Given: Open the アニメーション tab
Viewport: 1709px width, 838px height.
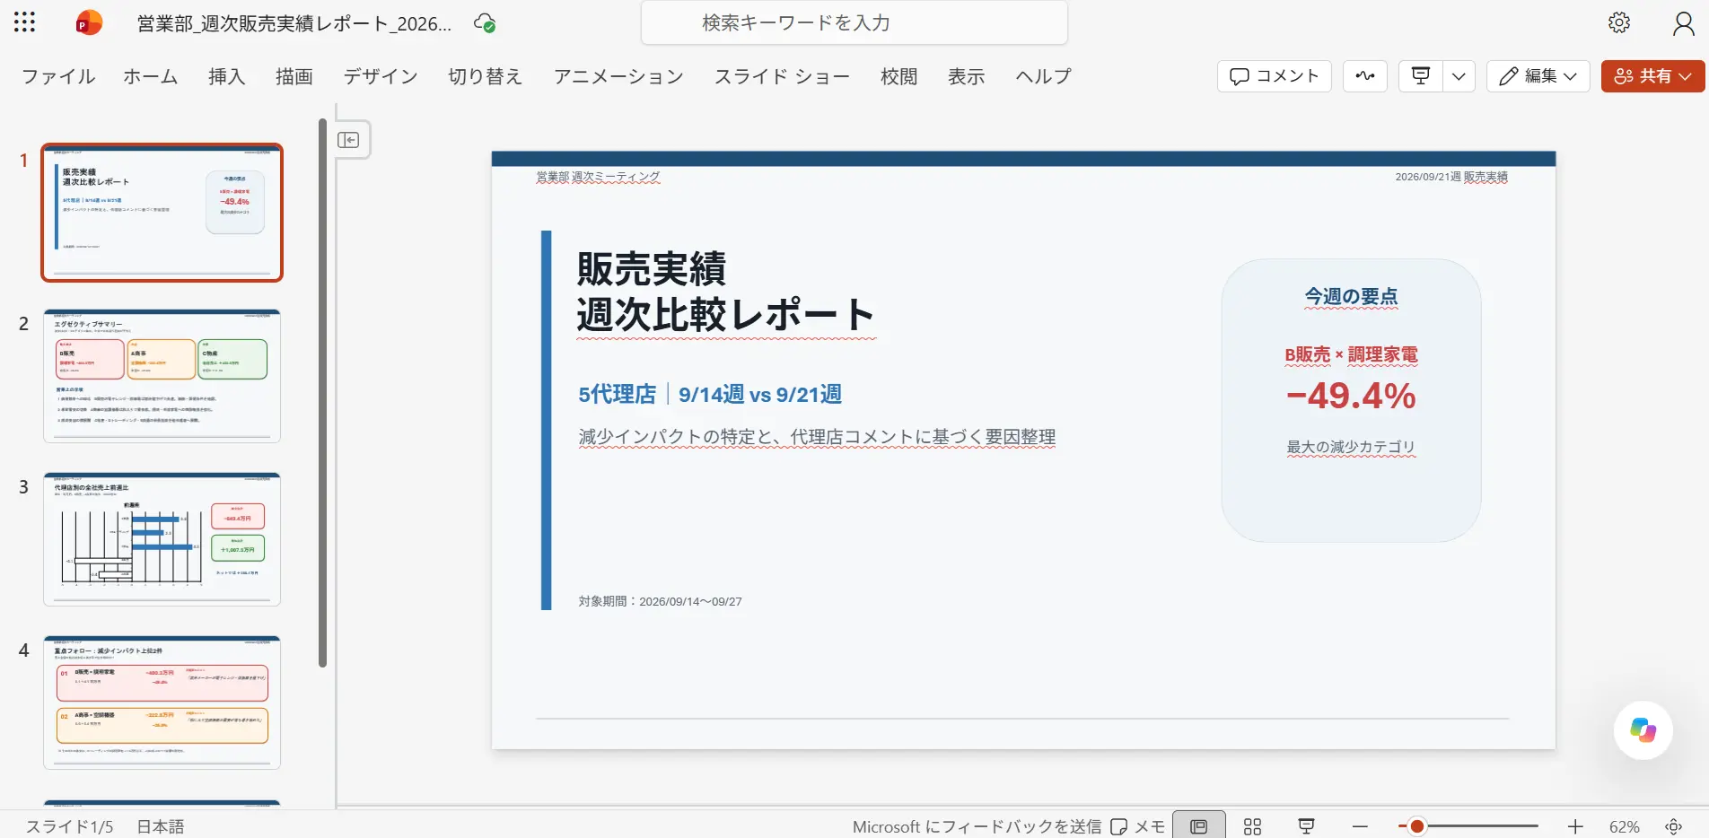Looking at the screenshot, I should (618, 76).
